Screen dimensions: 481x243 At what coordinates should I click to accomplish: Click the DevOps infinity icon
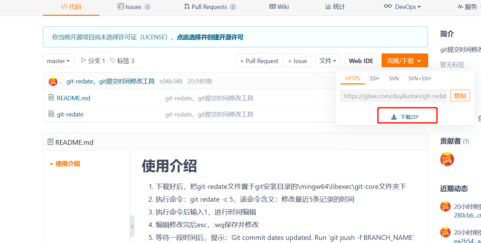[388, 6]
